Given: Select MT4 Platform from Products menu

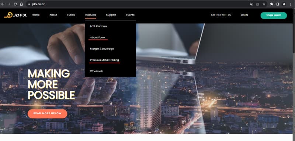Looking at the screenshot, I should pyautogui.click(x=98, y=26).
